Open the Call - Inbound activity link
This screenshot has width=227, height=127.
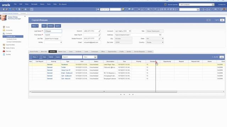(x=66, y=79)
